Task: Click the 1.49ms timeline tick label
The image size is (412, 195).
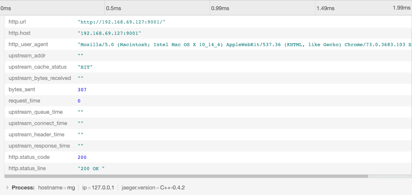Action: [325, 8]
